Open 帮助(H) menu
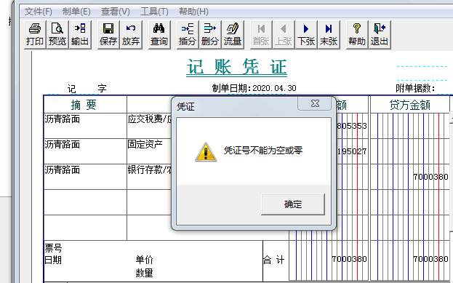Screen dimensions: 453x283 tap(193, 12)
